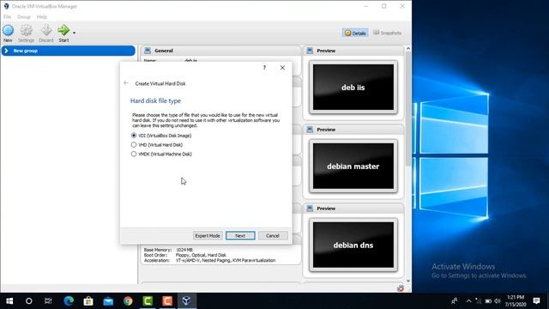Switch to Details view
The image size is (549, 309).
click(355, 33)
